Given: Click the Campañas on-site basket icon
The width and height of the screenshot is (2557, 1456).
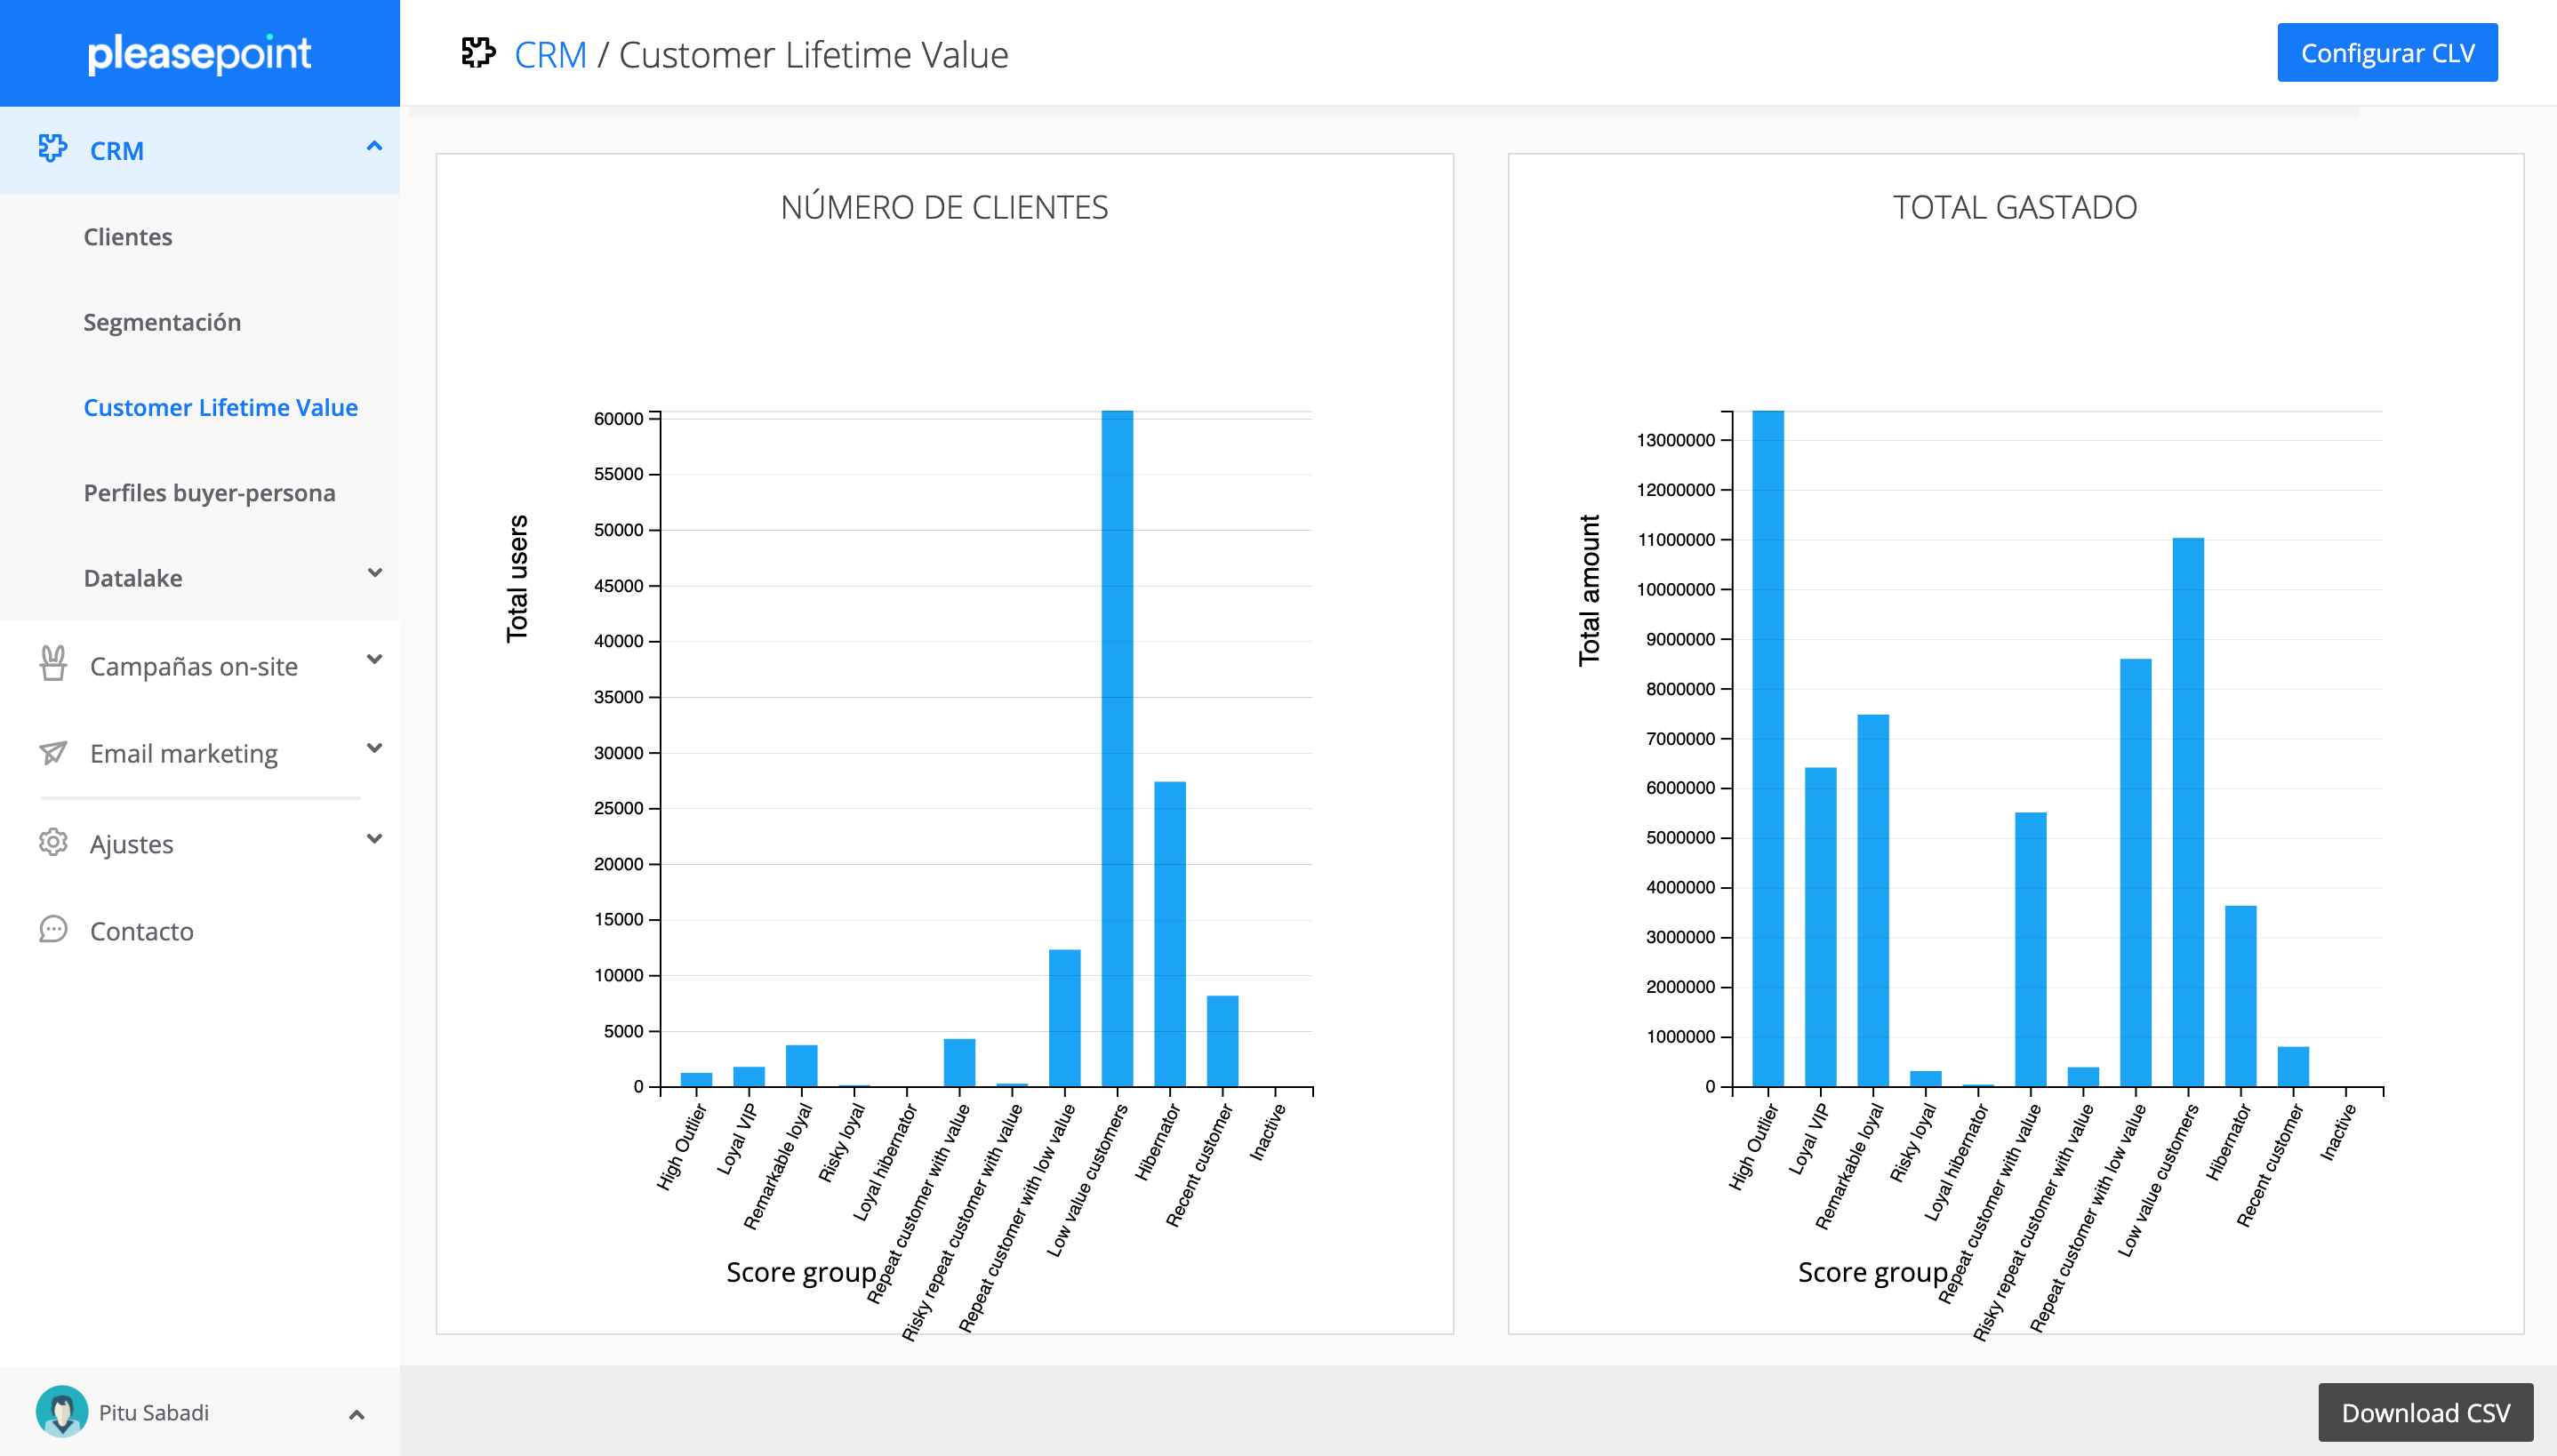Looking at the screenshot, I should [53, 664].
